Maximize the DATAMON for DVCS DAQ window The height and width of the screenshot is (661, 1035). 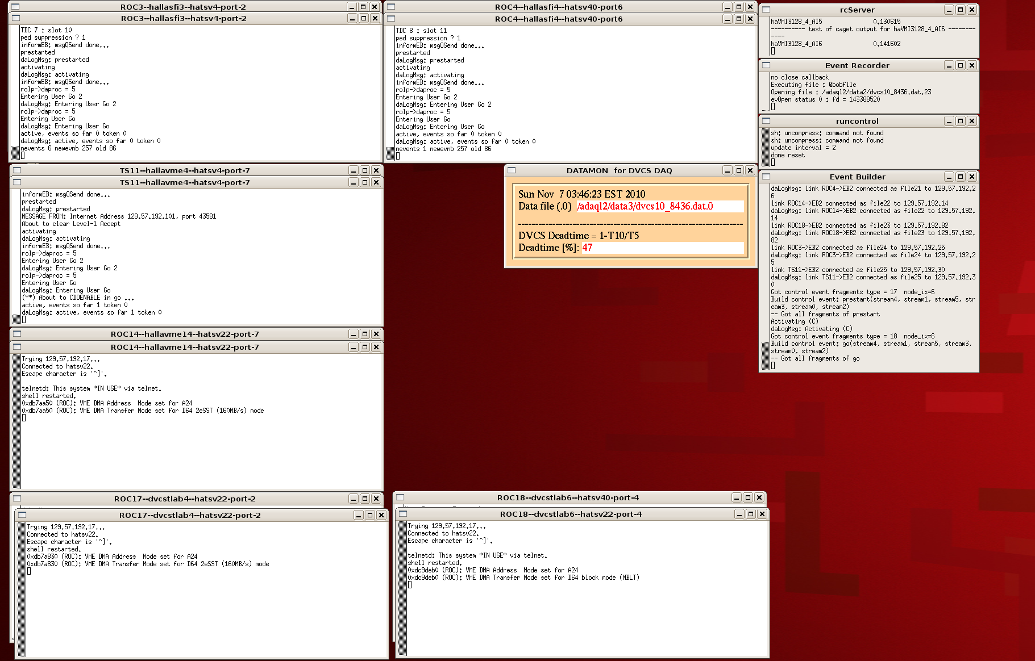coord(739,170)
